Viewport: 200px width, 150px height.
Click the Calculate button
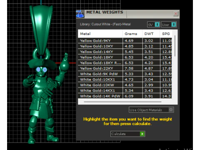[x=128, y=134]
